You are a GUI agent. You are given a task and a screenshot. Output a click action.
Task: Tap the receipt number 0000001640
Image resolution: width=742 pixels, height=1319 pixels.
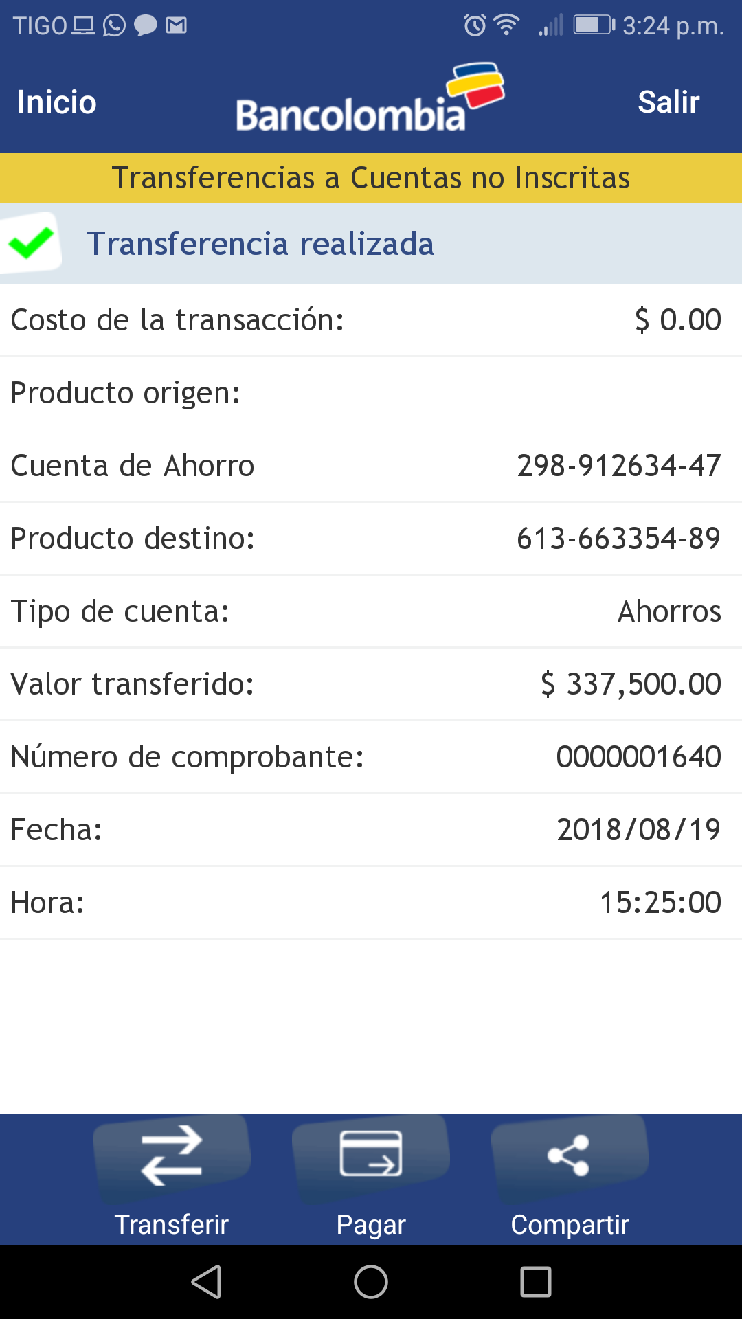638,757
